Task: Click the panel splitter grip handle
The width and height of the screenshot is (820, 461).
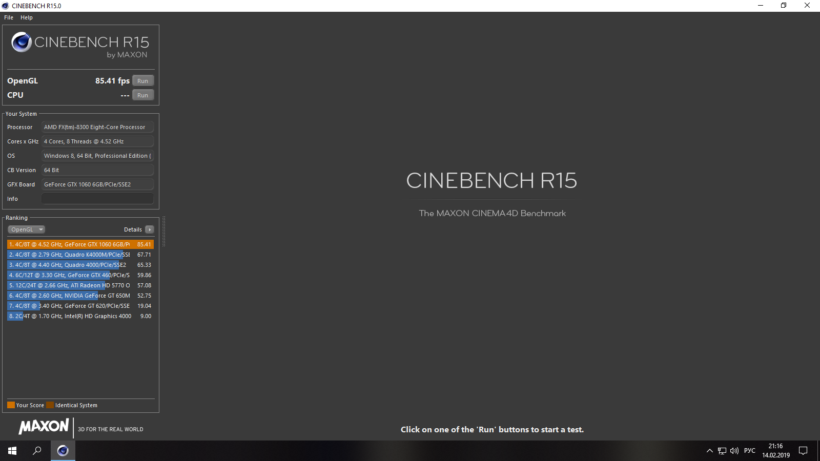Action: [163, 232]
